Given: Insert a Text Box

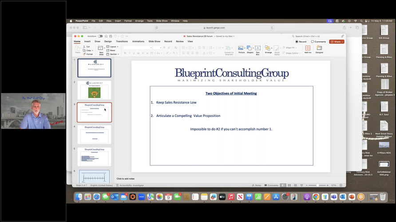Looking at the screenshot, I should tap(257, 50).
